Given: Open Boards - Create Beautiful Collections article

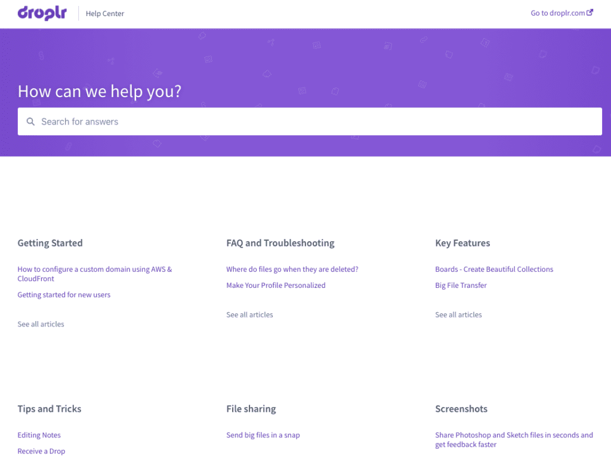Looking at the screenshot, I should point(494,269).
